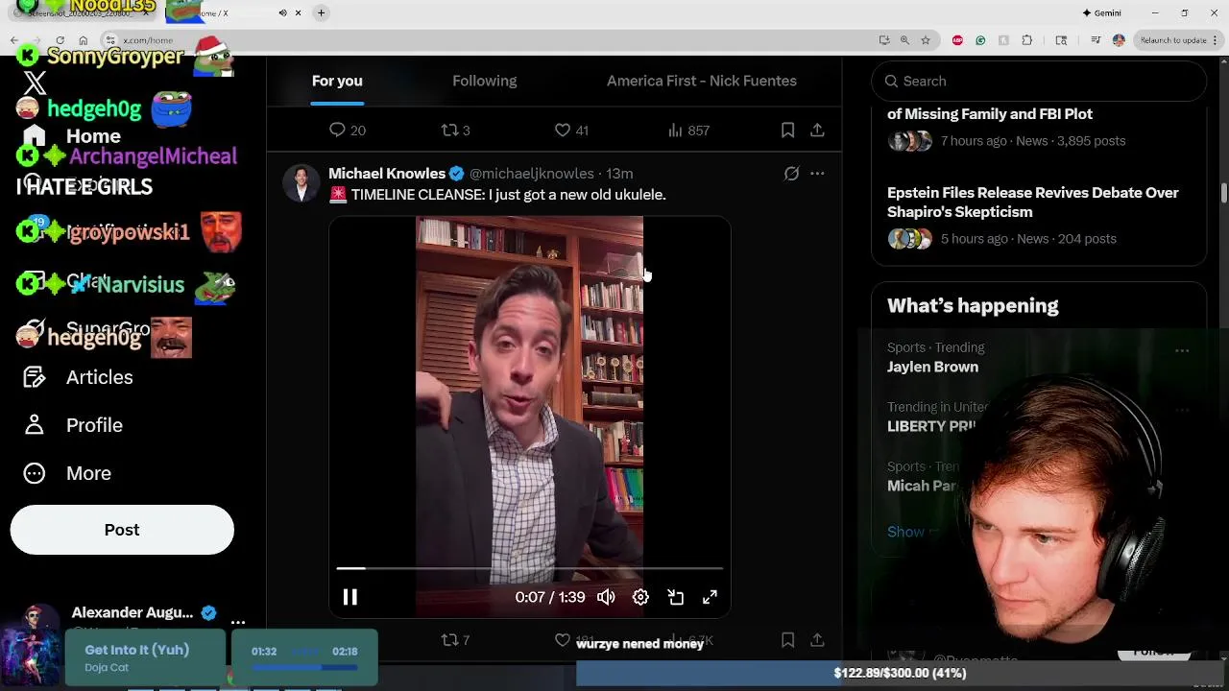
Task: Click the X logo in sidebar
Action: pyautogui.click(x=35, y=83)
